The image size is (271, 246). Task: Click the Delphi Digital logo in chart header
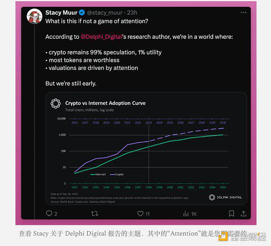point(56,103)
